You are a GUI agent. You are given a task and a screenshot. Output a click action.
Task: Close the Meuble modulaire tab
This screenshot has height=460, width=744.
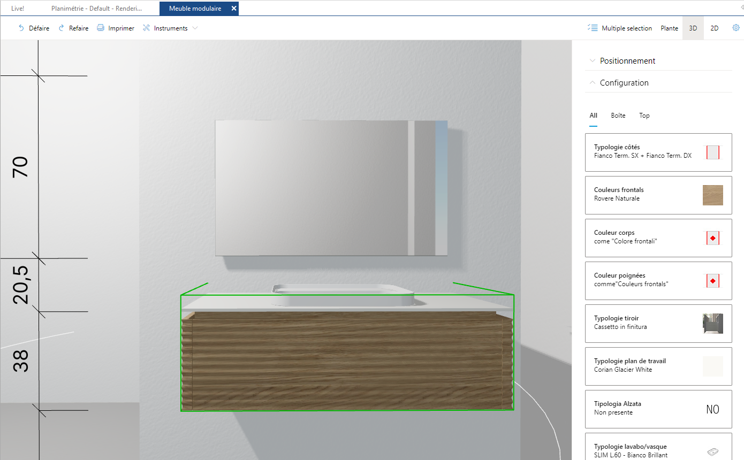point(234,9)
